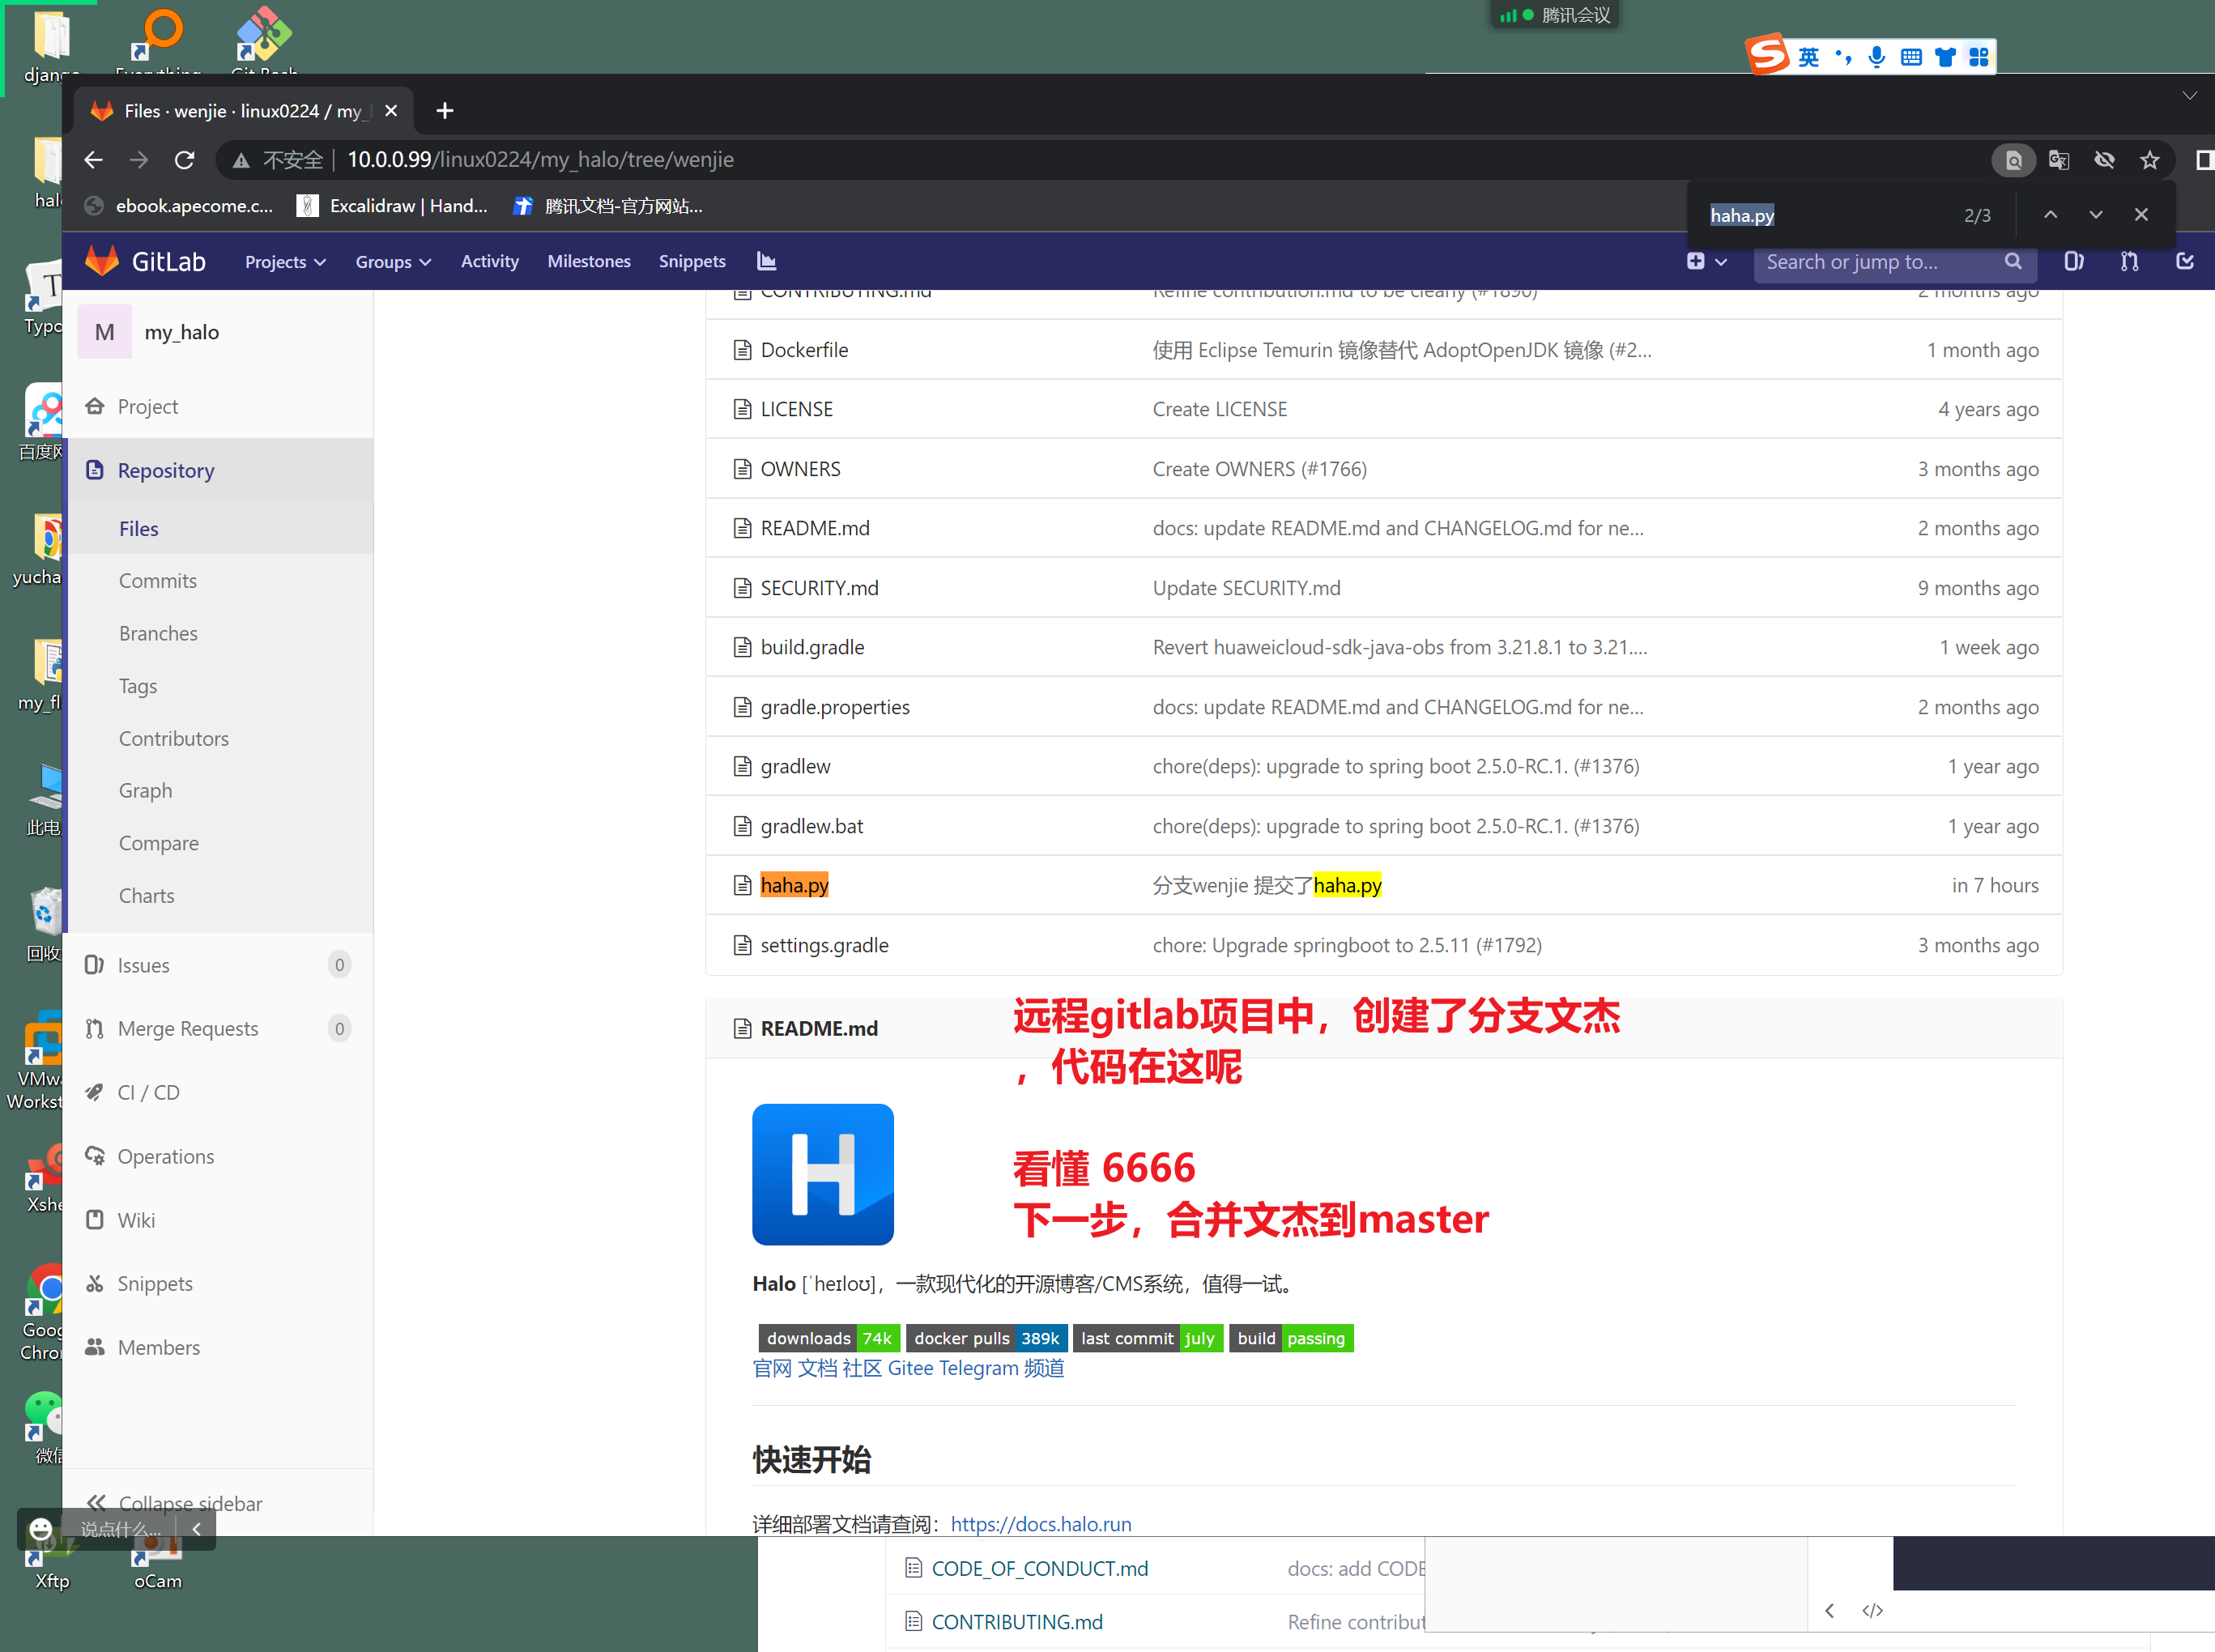The image size is (2215, 1652).
Task: Open the To-Do list checkmark icon
Action: 2184,261
